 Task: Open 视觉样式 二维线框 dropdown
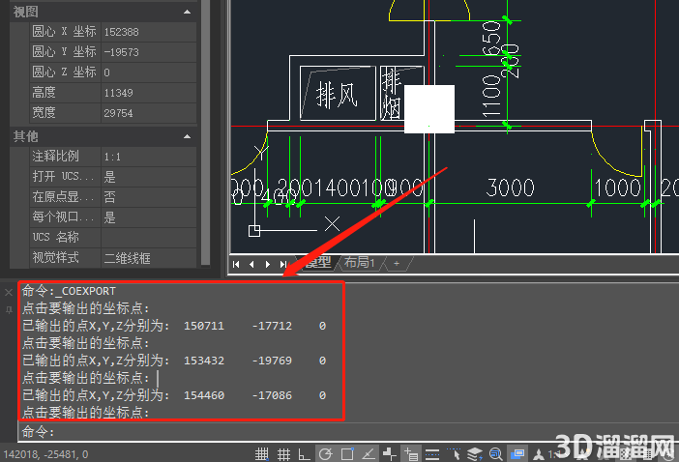click(x=149, y=258)
